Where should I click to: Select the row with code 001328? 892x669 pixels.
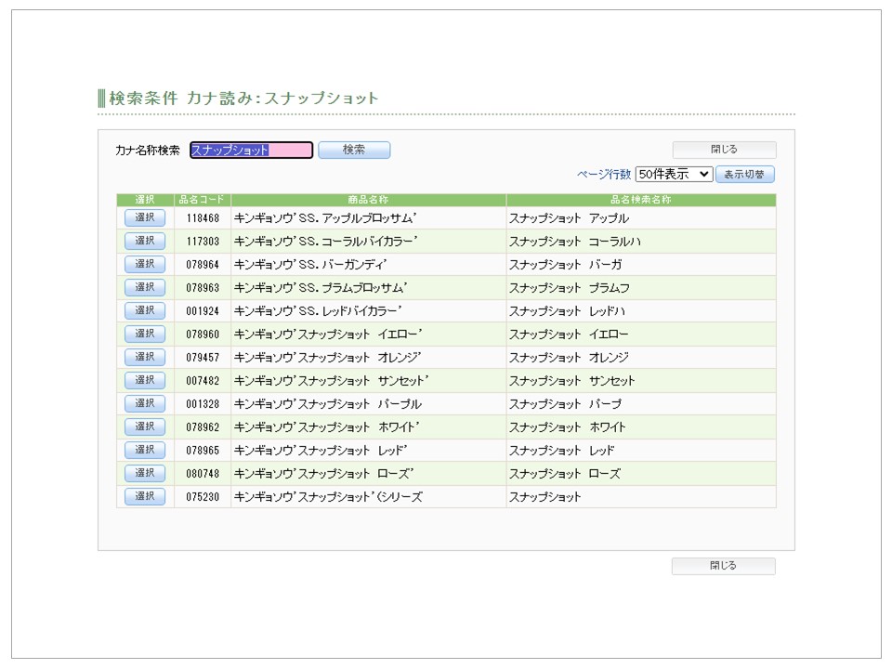pos(145,403)
